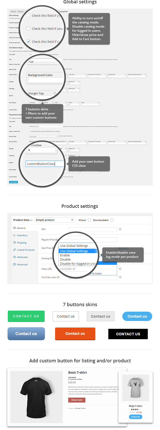Open the Inventory tab icon
The height and width of the screenshot is (430, 160).
15,235
